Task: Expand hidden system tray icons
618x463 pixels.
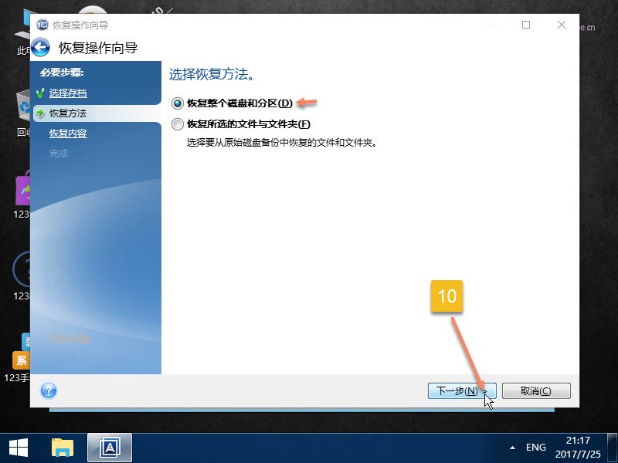Action: coord(511,446)
